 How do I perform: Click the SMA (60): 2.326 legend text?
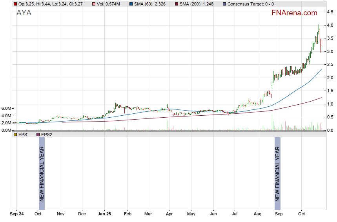[x=151, y=4]
